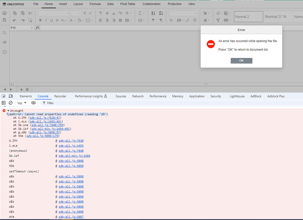
Task: Click the increase decimal icon
Action: [x=194, y=20]
